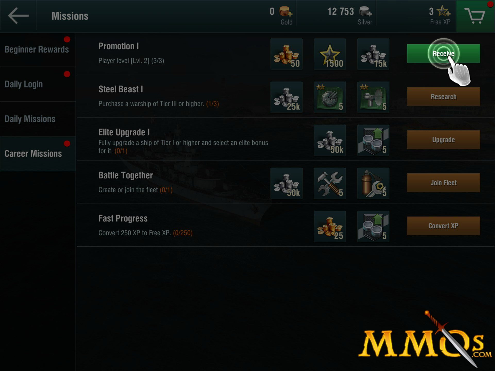Viewport: 495px width, 371px height.
Task: Go back using the arrow icon
Action: click(x=18, y=16)
